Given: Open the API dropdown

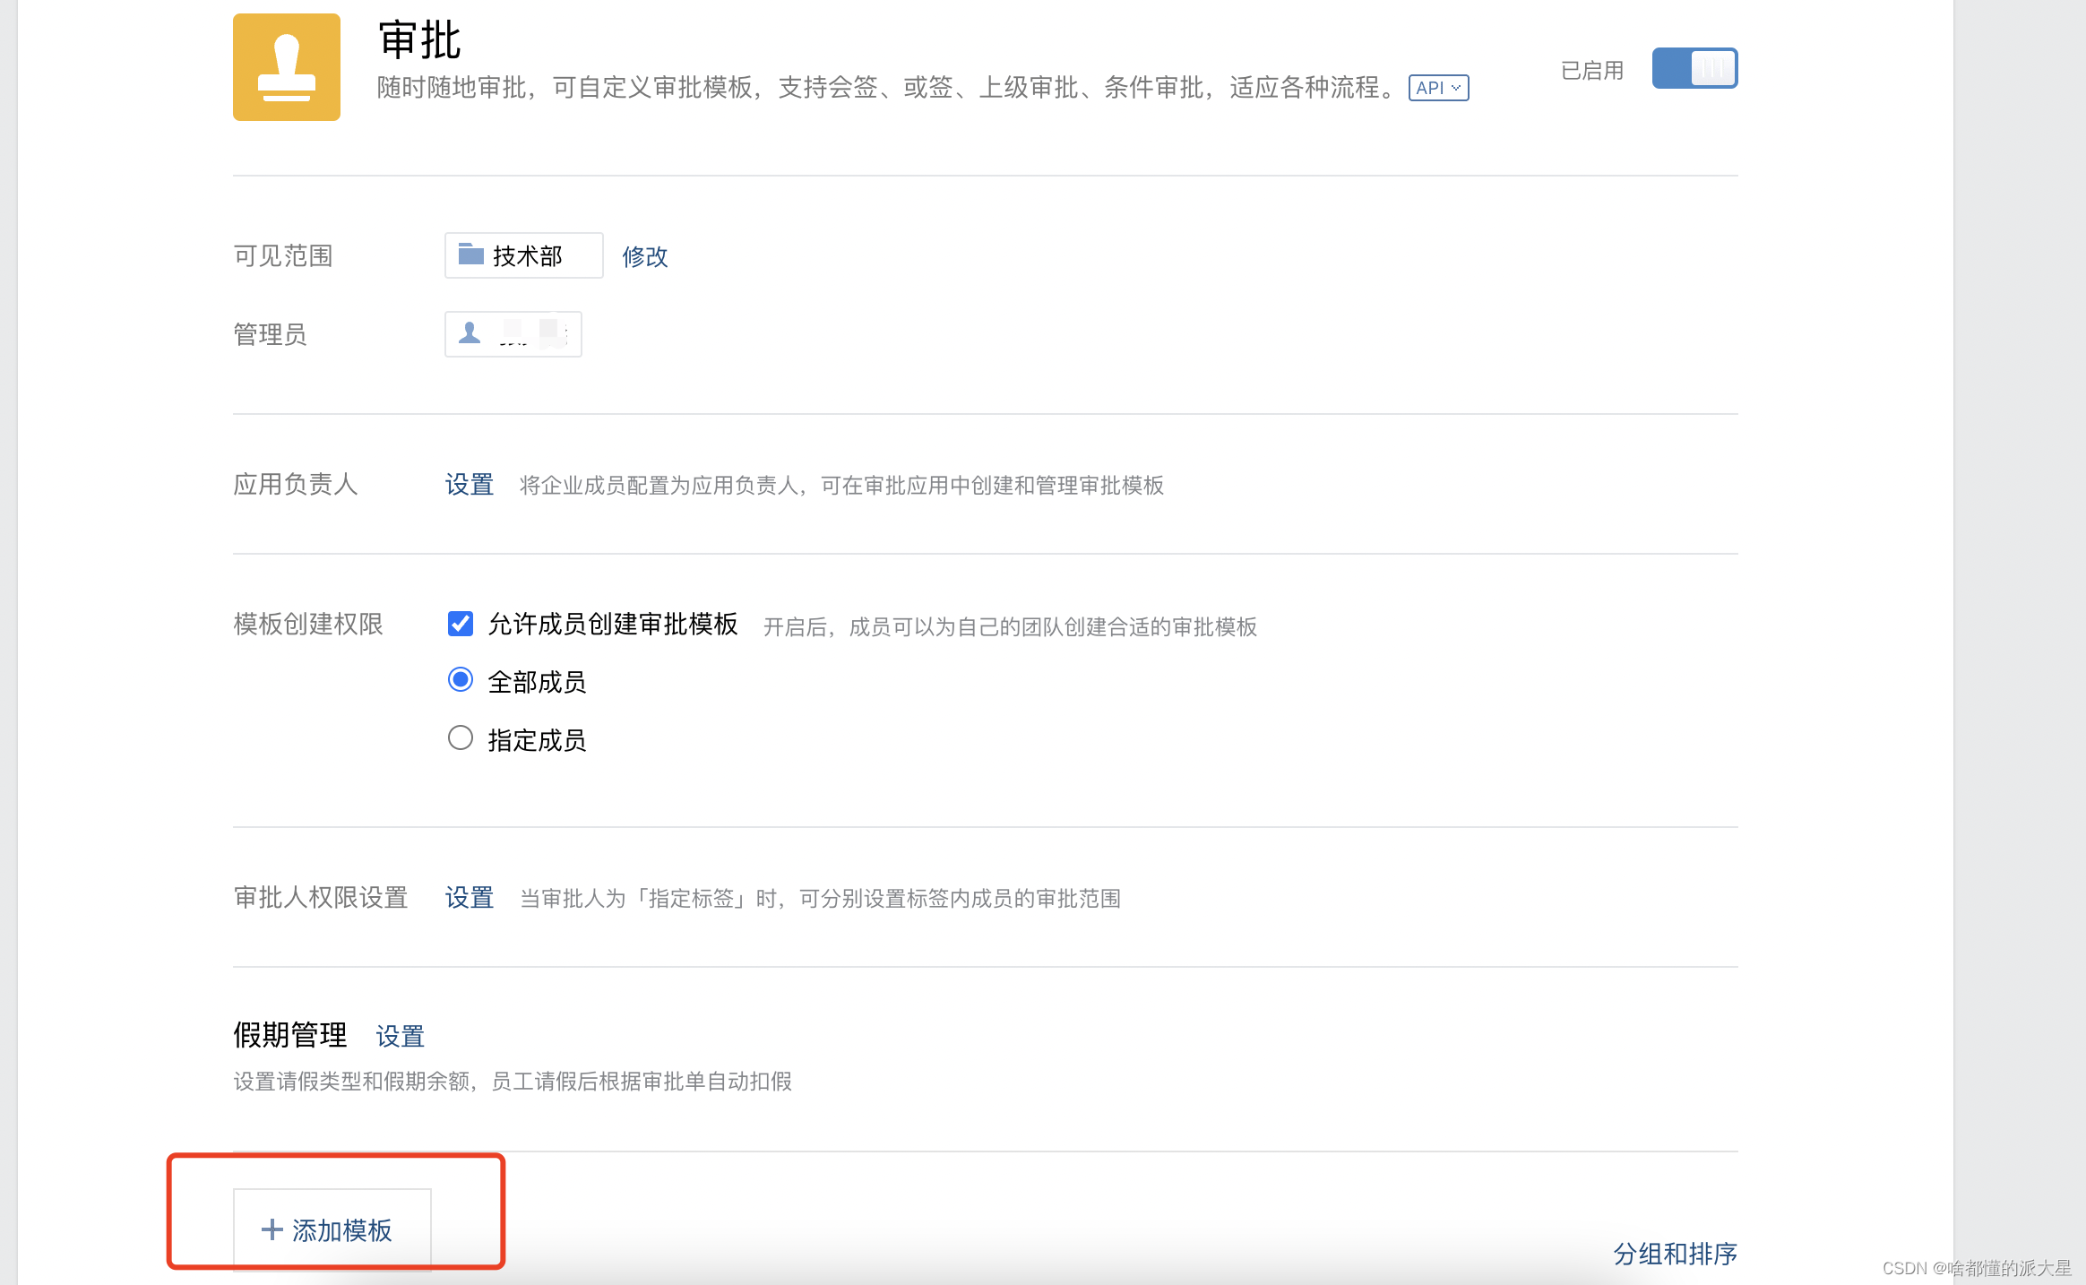Looking at the screenshot, I should (x=1438, y=88).
